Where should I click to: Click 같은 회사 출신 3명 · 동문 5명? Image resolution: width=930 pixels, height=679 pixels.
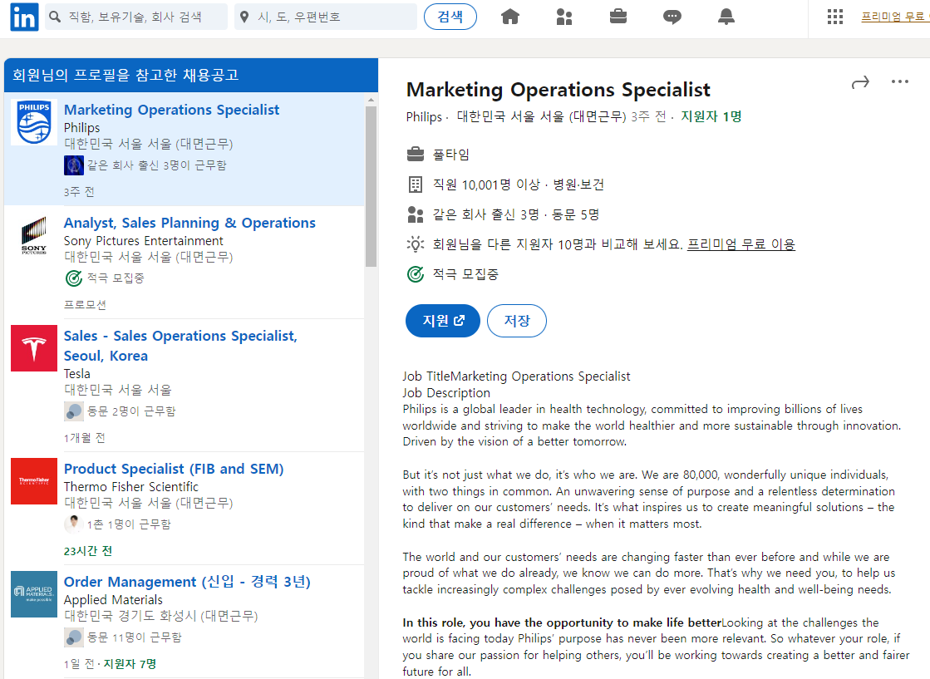[516, 214]
